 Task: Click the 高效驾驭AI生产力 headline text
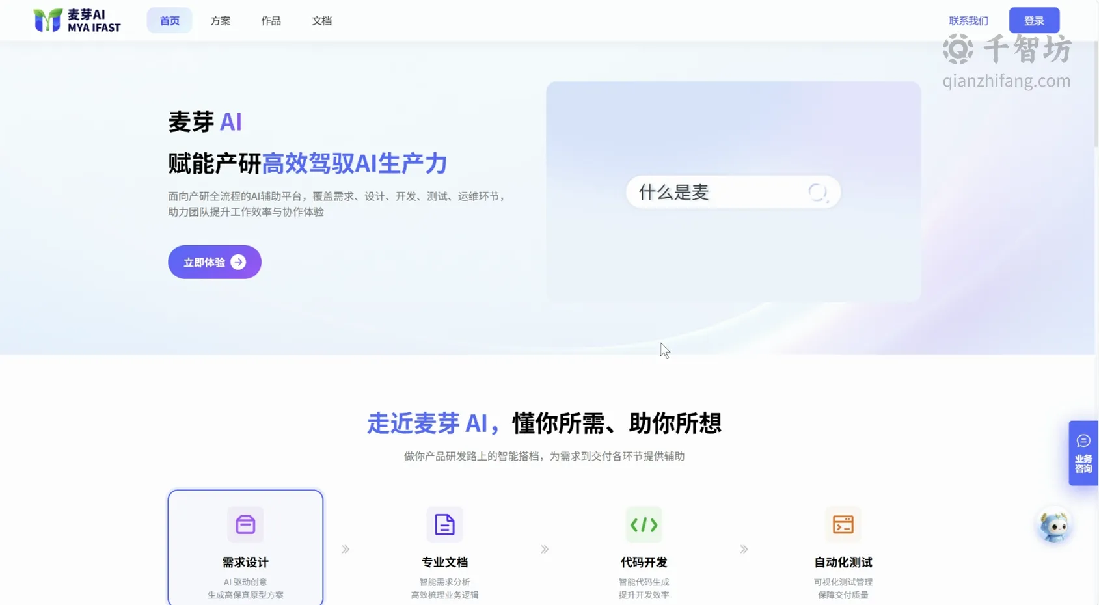[355, 163]
